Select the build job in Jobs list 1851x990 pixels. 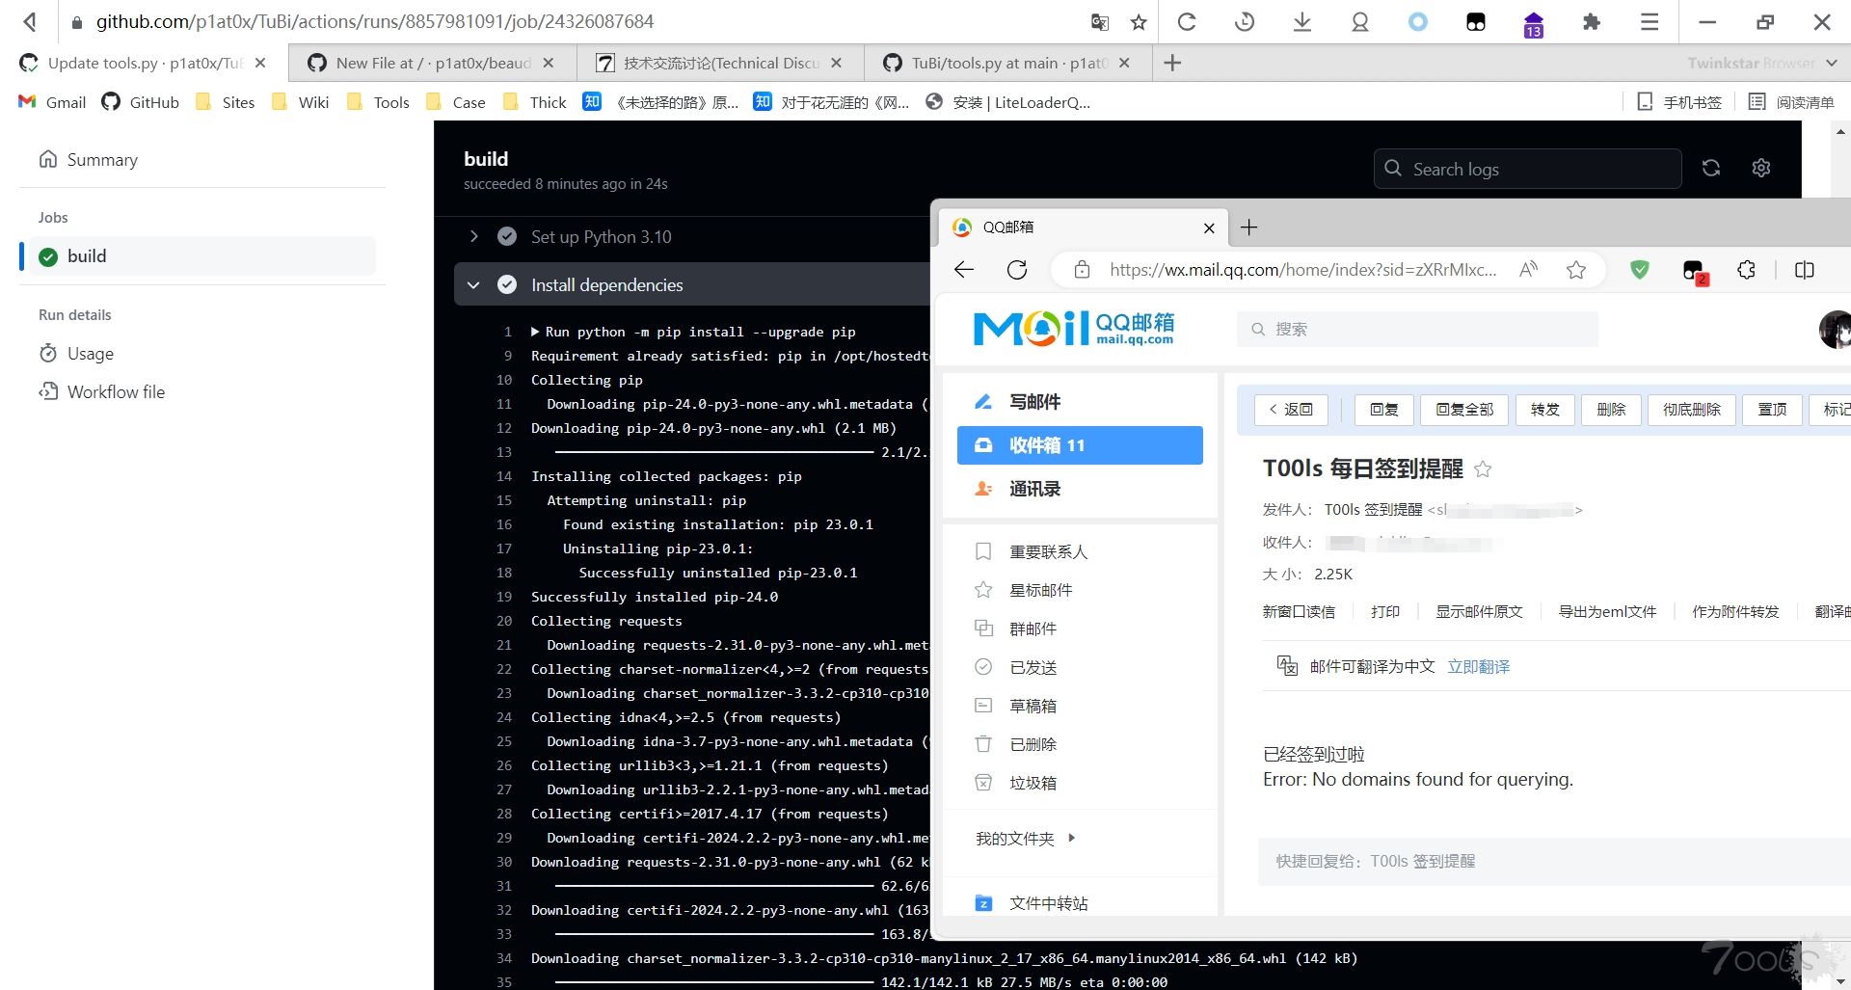click(201, 256)
